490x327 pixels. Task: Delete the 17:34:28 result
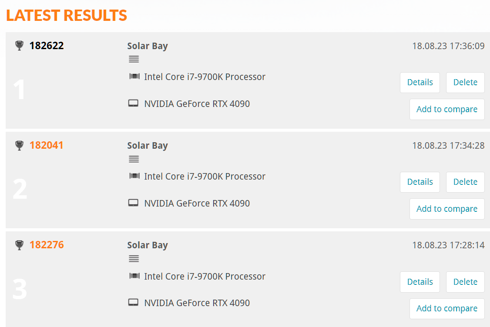point(465,182)
